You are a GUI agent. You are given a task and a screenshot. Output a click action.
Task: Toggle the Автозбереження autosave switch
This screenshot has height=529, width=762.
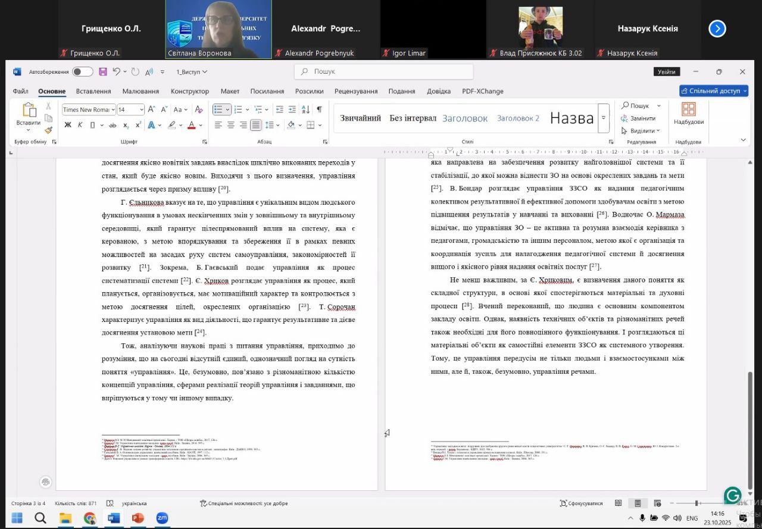coord(82,72)
